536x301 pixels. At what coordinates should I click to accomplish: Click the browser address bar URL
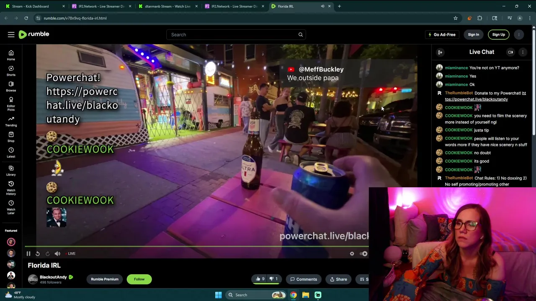[x=75, y=18]
